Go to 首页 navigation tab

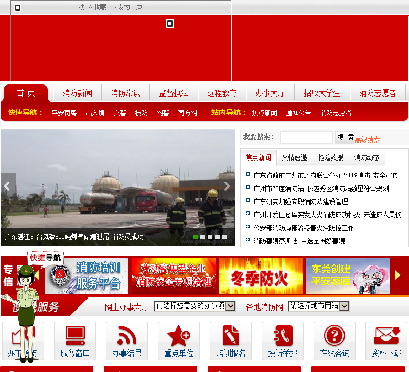coord(26,93)
